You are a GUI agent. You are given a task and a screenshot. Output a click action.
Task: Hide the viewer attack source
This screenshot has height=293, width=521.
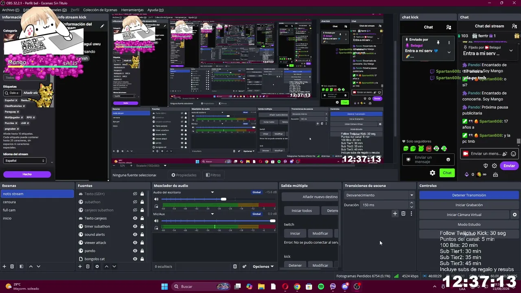pos(135,243)
